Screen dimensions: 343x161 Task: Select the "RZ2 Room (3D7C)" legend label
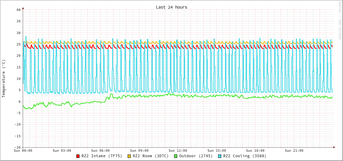151,156
